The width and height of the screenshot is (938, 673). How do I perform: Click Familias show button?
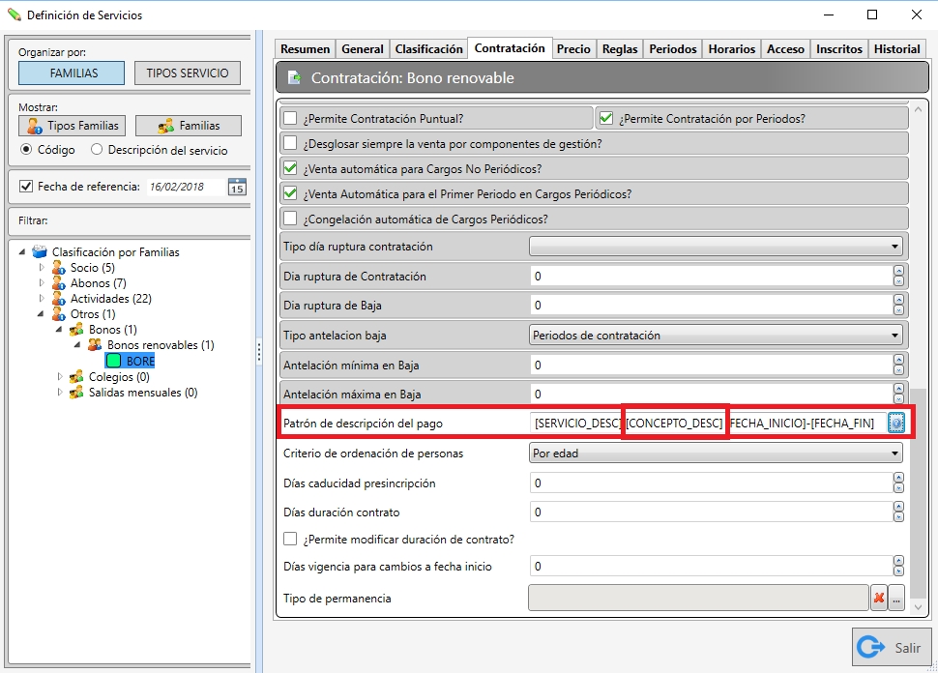[x=189, y=126]
